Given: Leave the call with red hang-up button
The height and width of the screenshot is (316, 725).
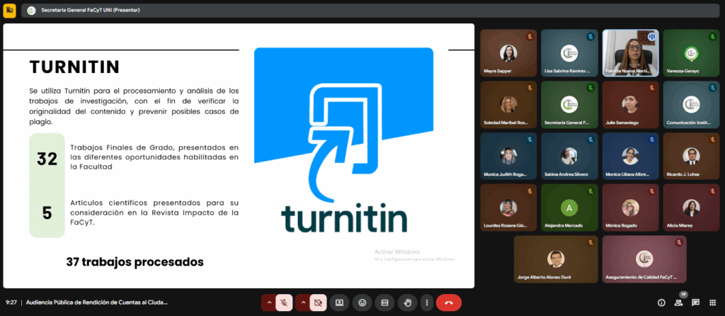Looking at the screenshot, I should point(449,303).
